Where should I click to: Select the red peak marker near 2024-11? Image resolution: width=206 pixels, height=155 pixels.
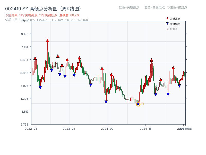point(151,60)
